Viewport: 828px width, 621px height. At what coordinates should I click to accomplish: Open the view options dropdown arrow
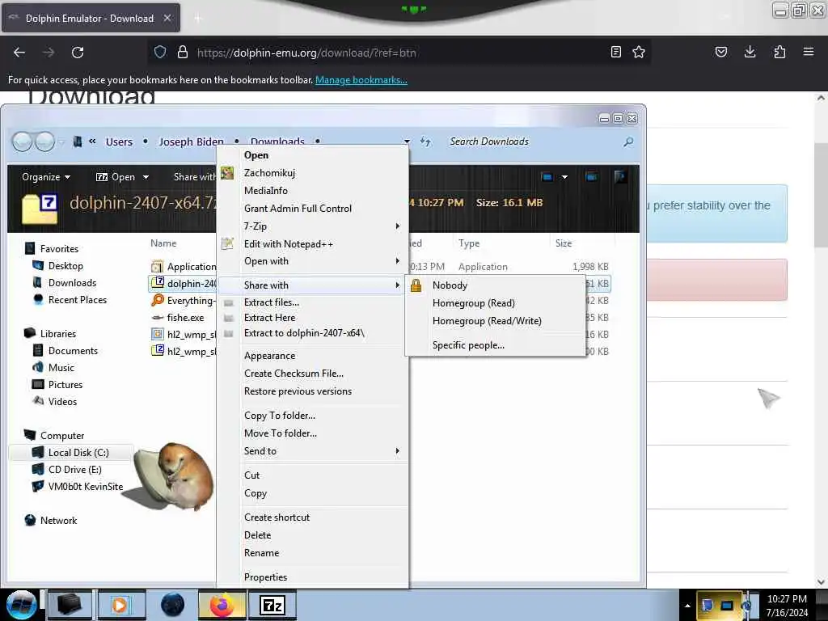click(x=564, y=177)
